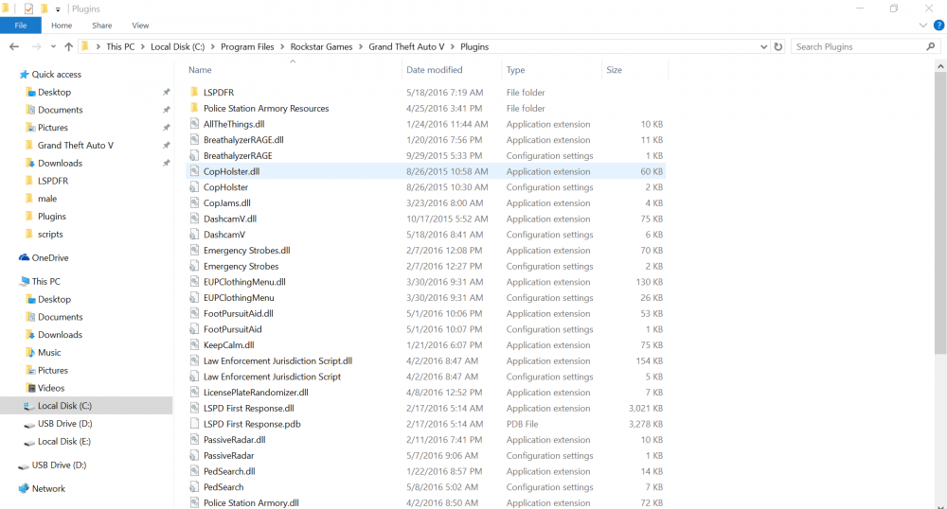Click Police Station Armory Resources folder icon
The image size is (947, 509).
pyautogui.click(x=194, y=108)
